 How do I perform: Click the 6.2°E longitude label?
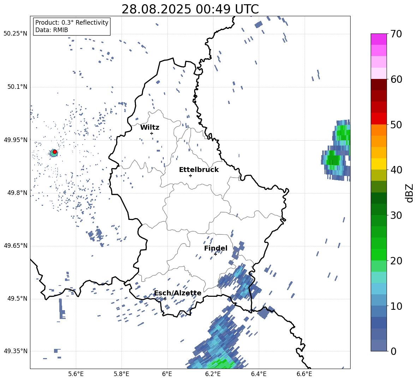tap(213, 374)
